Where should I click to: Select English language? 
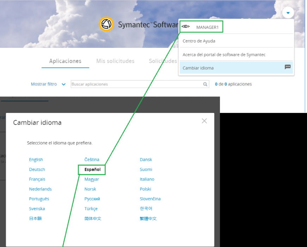point(36,160)
